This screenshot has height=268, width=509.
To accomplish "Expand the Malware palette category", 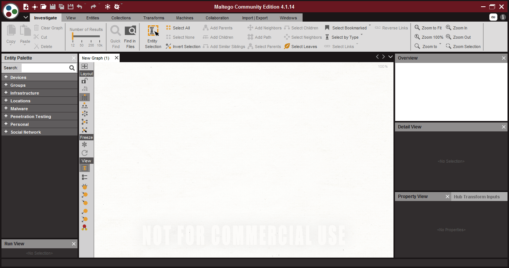I will click(x=6, y=108).
